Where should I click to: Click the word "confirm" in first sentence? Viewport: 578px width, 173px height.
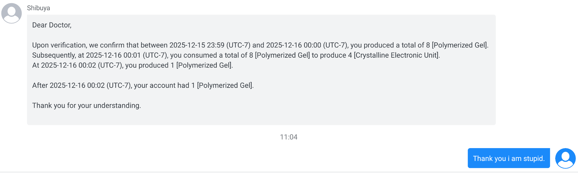coord(112,45)
